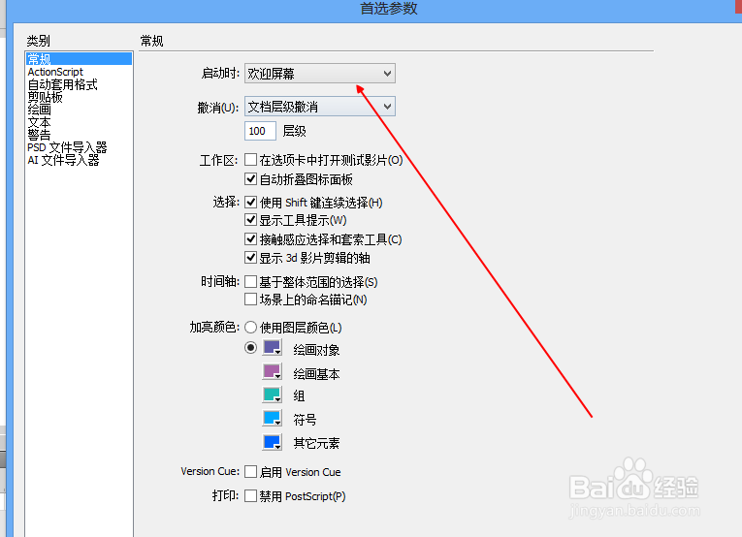Enable 基于整体范围的选择 checkbox
The height and width of the screenshot is (537, 742).
pyautogui.click(x=251, y=282)
